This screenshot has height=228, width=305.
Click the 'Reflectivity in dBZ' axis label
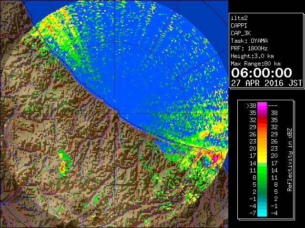[x=290, y=160]
